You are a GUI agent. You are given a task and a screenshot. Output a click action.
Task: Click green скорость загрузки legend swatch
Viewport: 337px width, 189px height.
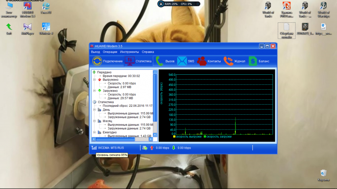tap(205, 136)
